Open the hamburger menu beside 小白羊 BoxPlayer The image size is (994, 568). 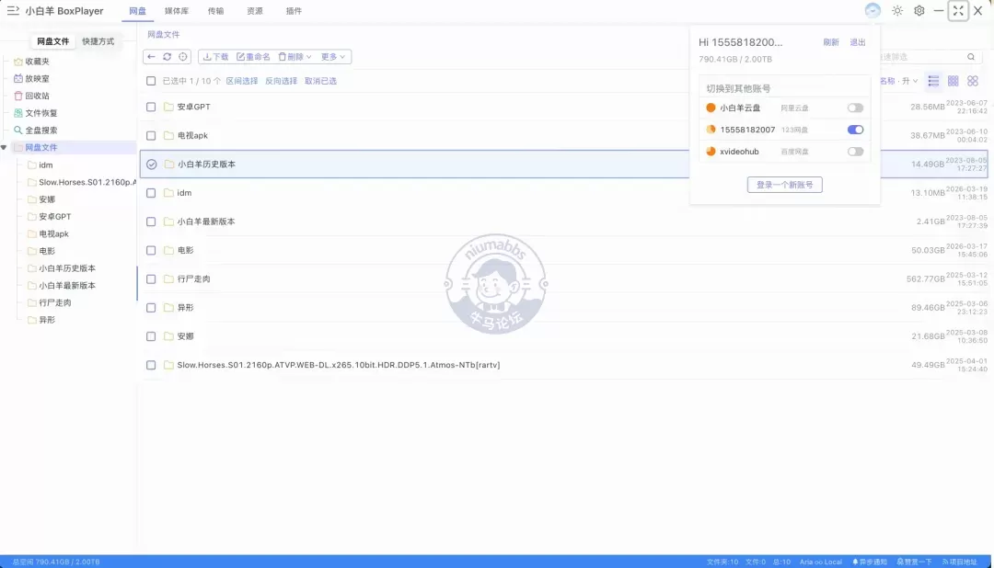coord(13,11)
